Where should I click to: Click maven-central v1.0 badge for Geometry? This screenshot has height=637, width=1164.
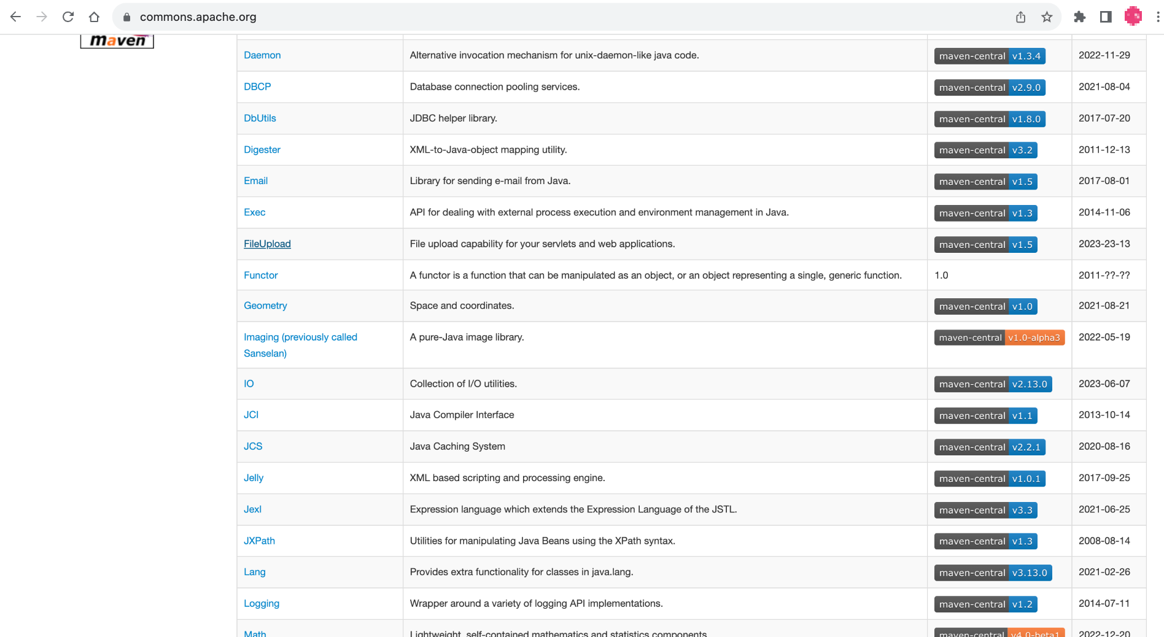coord(985,306)
